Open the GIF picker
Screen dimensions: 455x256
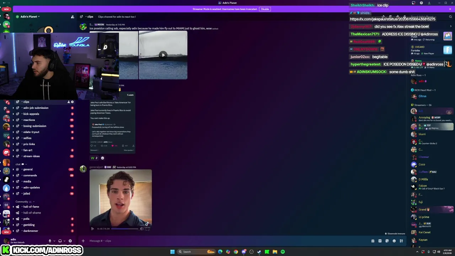[380, 241]
